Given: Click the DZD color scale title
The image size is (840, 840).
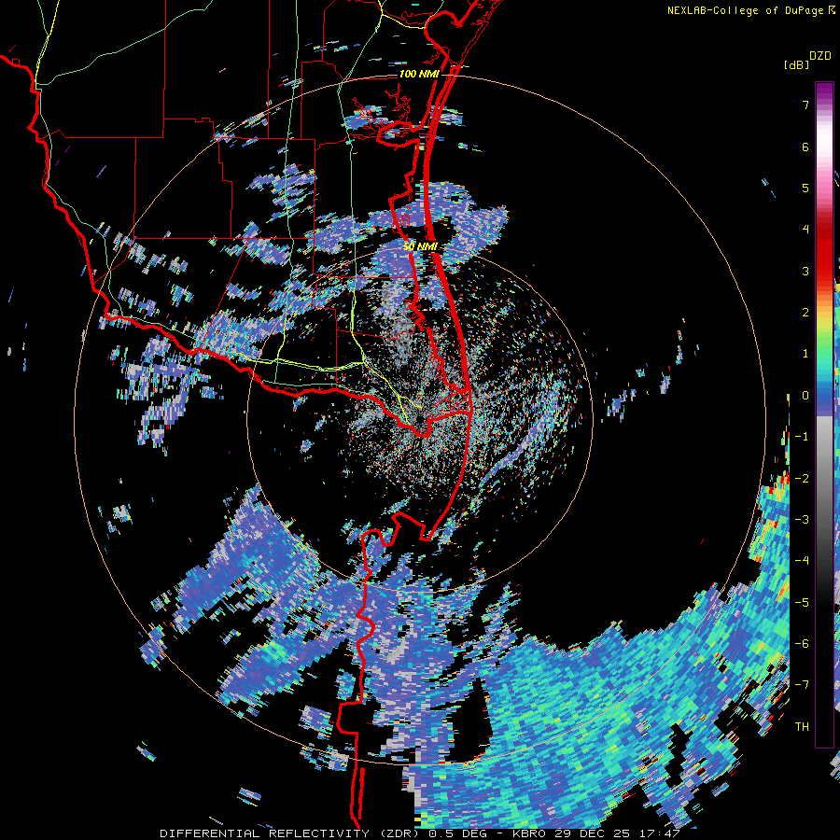Looking at the screenshot, I should (820, 56).
